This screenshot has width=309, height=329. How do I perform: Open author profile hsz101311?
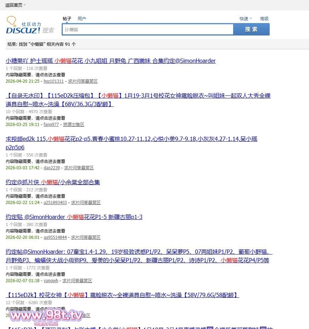tap(54, 81)
